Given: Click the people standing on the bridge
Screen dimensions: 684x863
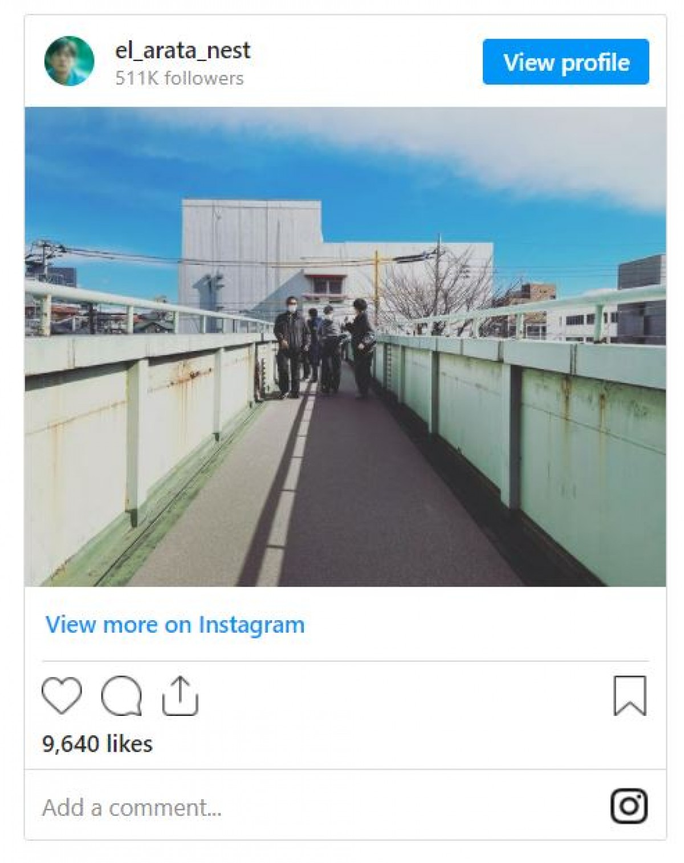Looking at the screenshot, I should click(324, 347).
